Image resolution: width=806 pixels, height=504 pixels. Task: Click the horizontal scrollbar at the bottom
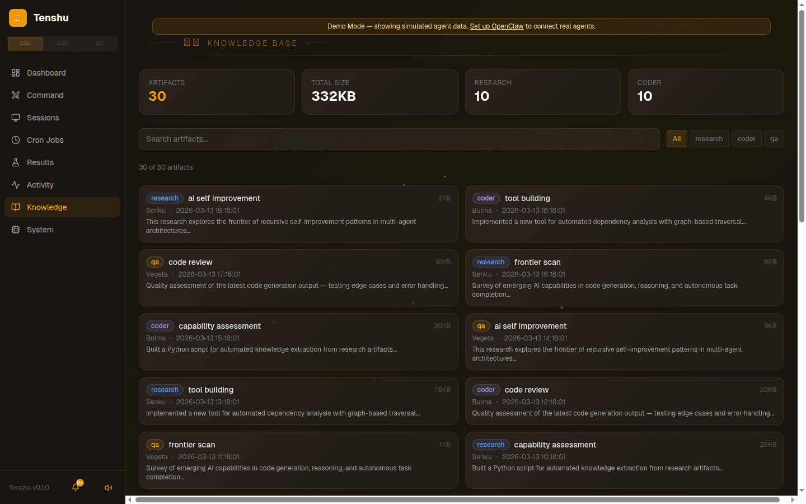[x=457, y=500]
